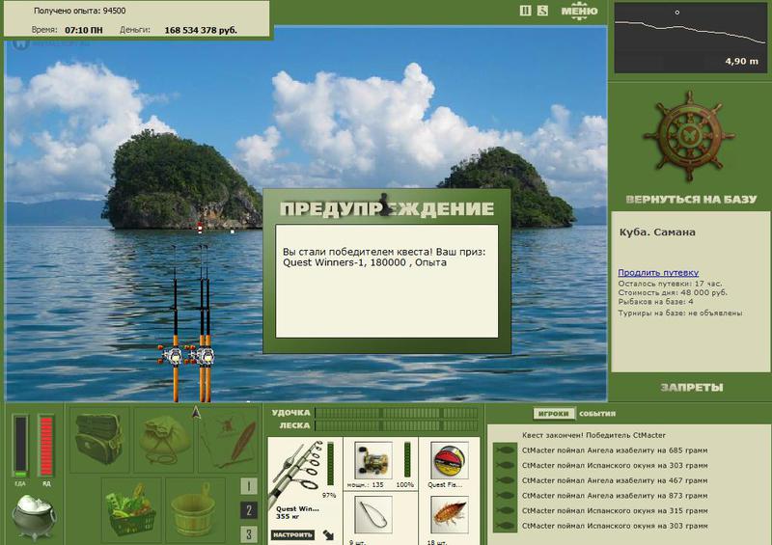Click the depth profile chart showing 4,90 m

coord(691,39)
